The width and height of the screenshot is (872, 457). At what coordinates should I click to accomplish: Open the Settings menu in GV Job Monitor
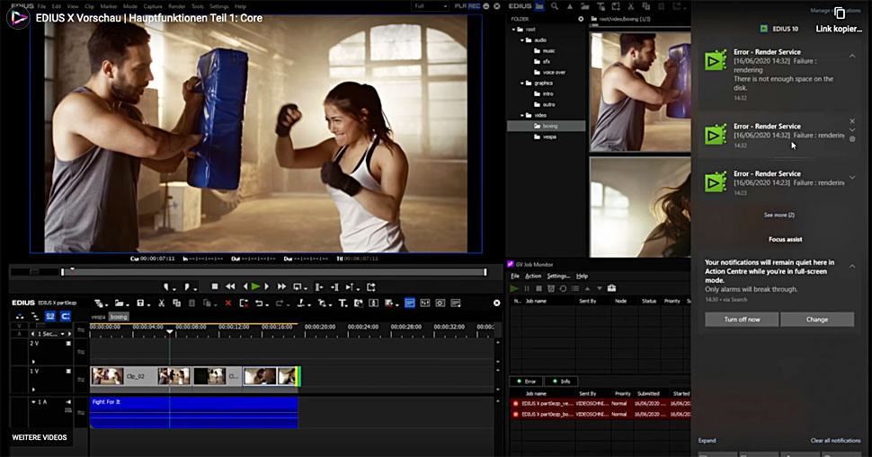558,276
